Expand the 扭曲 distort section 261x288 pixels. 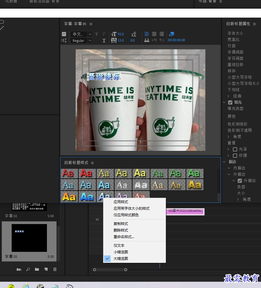pos(228,96)
